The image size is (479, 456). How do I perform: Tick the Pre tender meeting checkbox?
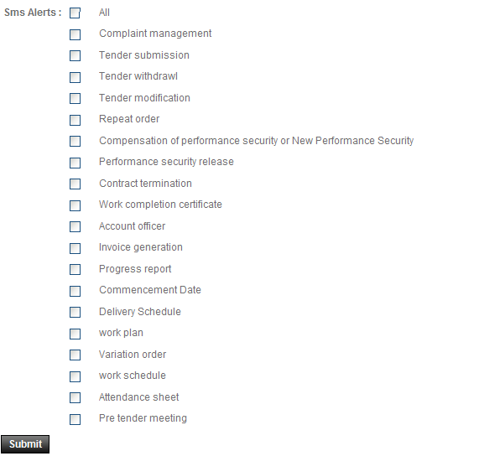75,419
